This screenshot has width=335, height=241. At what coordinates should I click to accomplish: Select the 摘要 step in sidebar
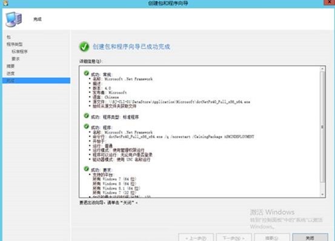[10, 66]
